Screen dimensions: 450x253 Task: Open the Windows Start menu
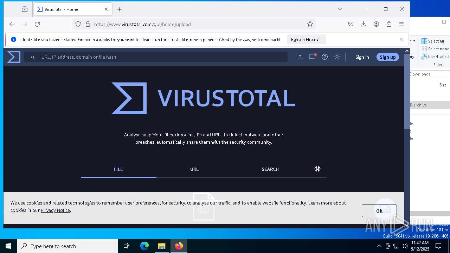pyautogui.click(x=8, y=246)
